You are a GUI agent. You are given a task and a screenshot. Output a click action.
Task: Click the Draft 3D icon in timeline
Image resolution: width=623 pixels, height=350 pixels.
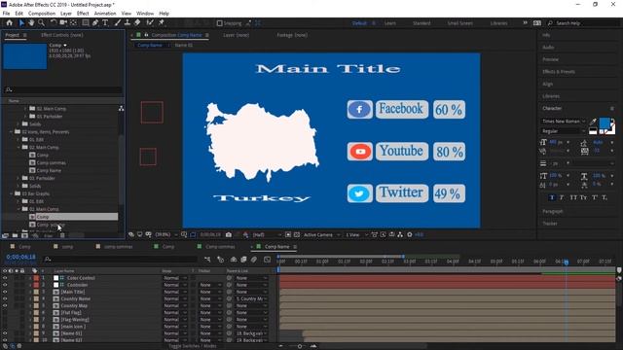pos(221,260)
